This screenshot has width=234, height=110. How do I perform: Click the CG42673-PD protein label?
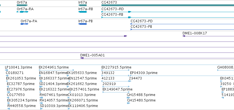point(142,21)
